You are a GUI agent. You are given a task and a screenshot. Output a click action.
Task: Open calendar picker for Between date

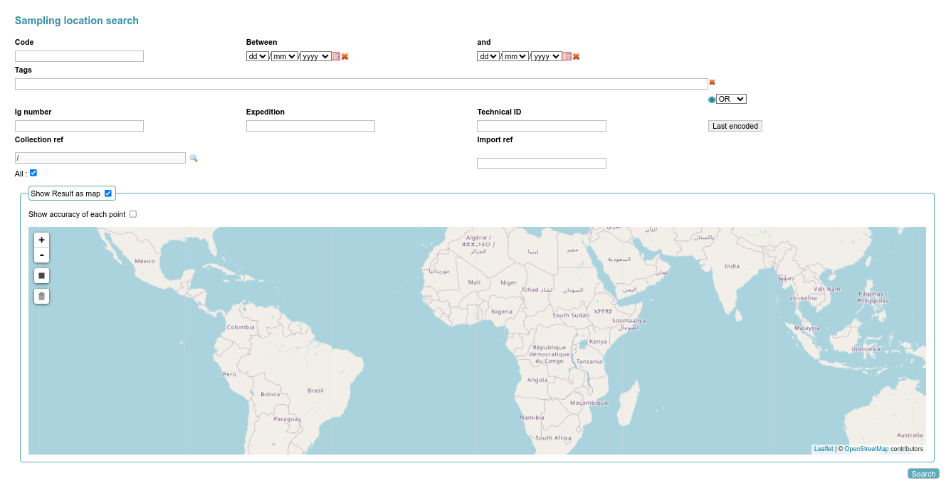(x=336, y=56)
